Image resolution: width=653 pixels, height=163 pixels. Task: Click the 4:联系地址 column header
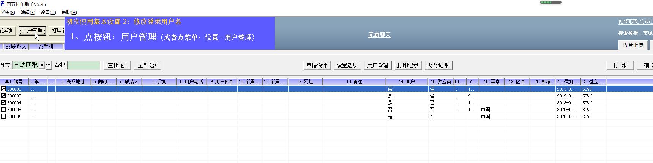[x=73, y=81]
